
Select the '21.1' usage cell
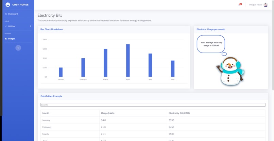point(133,134)
